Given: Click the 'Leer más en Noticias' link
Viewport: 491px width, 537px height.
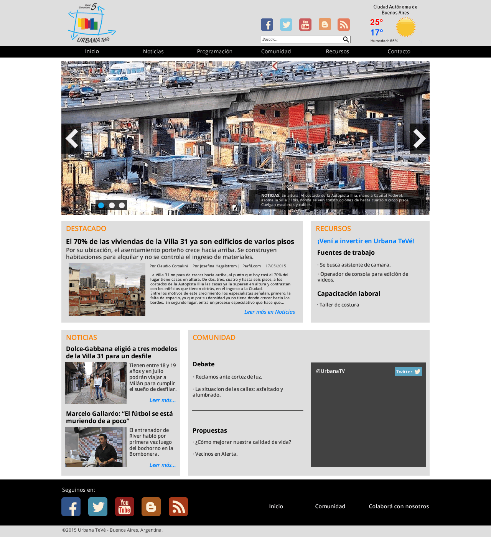Looking at the screenshot, I should (x=270, y=312).
